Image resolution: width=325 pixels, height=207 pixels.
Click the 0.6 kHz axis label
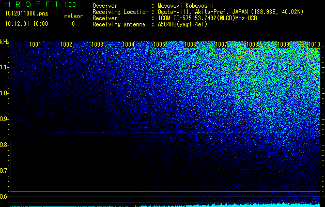(x=4, y=197)
